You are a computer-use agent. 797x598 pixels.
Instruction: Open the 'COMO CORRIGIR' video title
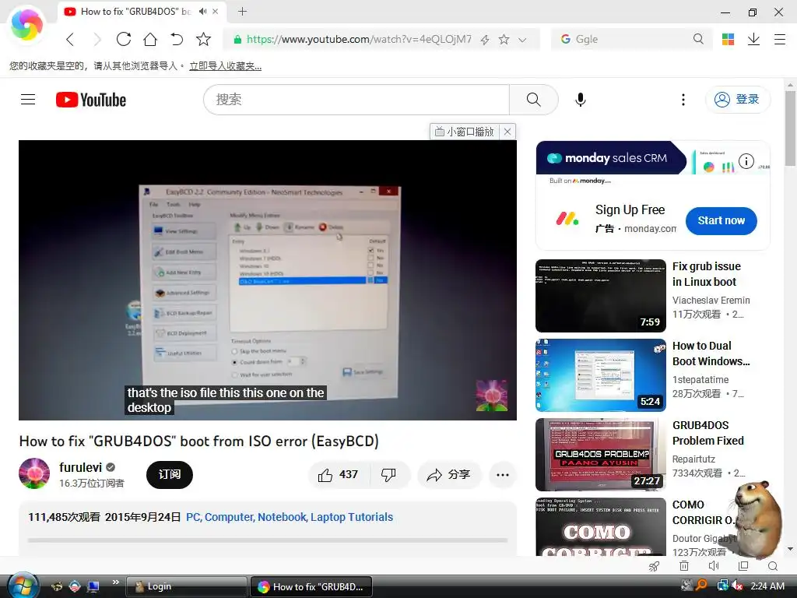point(704,512)
